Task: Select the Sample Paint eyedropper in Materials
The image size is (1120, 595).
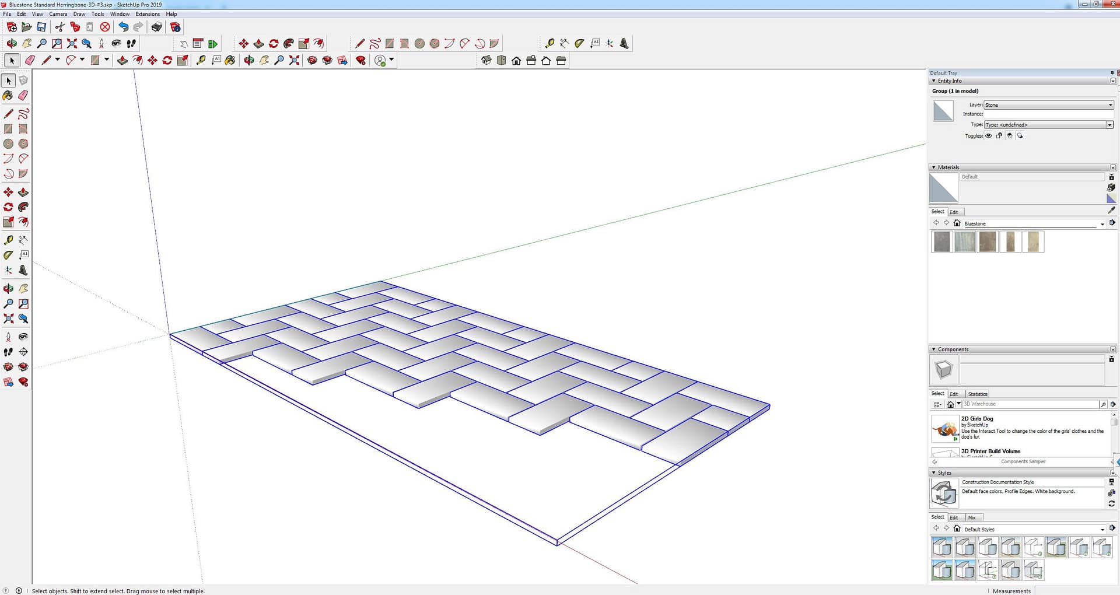Action: coord(1111,210)
